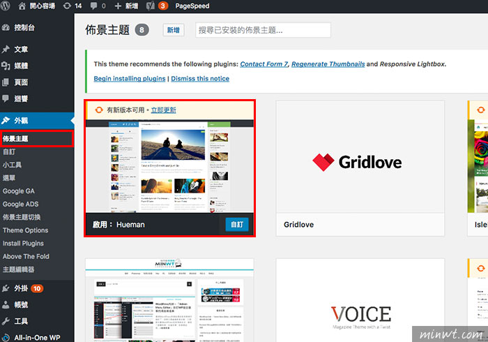
Task: Focus the 搜尋已安裝的佈景主題 search field
Action: pyautogui.click(x=263, y=30)
